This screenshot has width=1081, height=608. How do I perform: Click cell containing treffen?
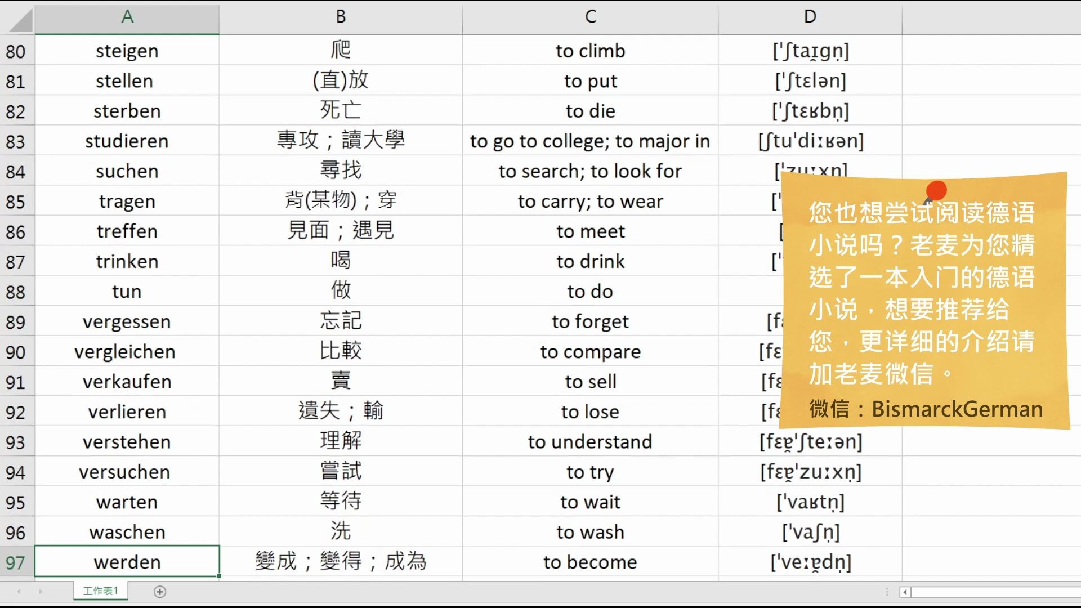click(127, 231)
